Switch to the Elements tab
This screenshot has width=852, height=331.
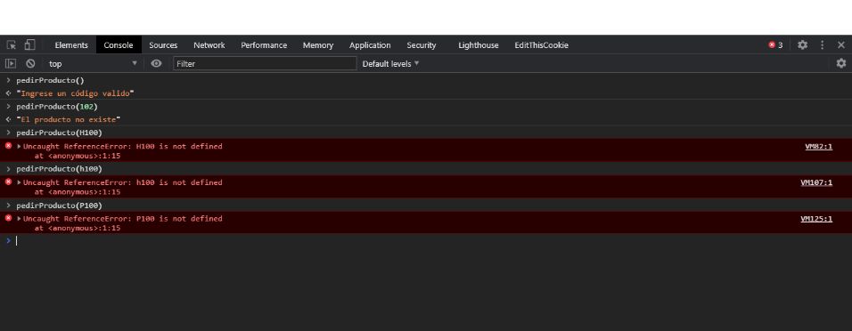pos(71,45)
